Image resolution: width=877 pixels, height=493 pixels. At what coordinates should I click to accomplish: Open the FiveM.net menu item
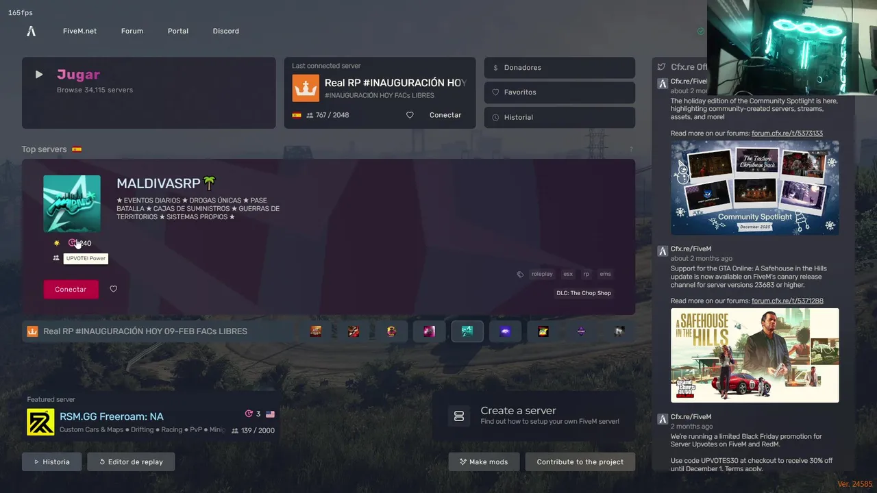(79, 31)
